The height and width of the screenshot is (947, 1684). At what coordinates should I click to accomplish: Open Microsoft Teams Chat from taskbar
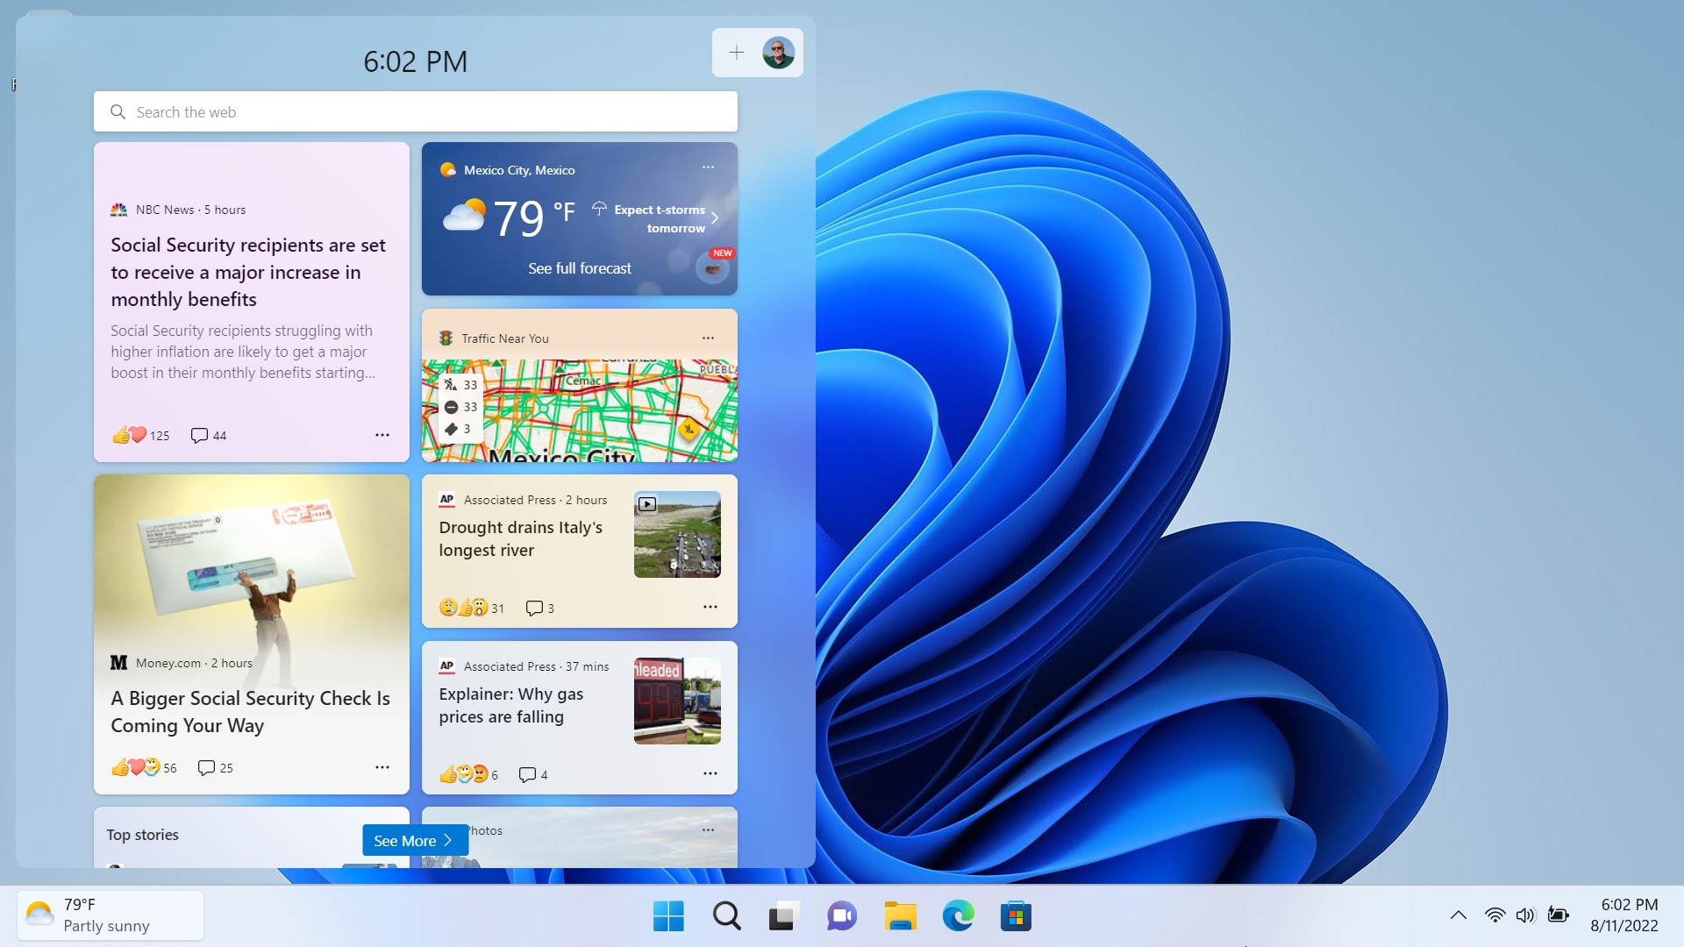click(x=841, y=916)
